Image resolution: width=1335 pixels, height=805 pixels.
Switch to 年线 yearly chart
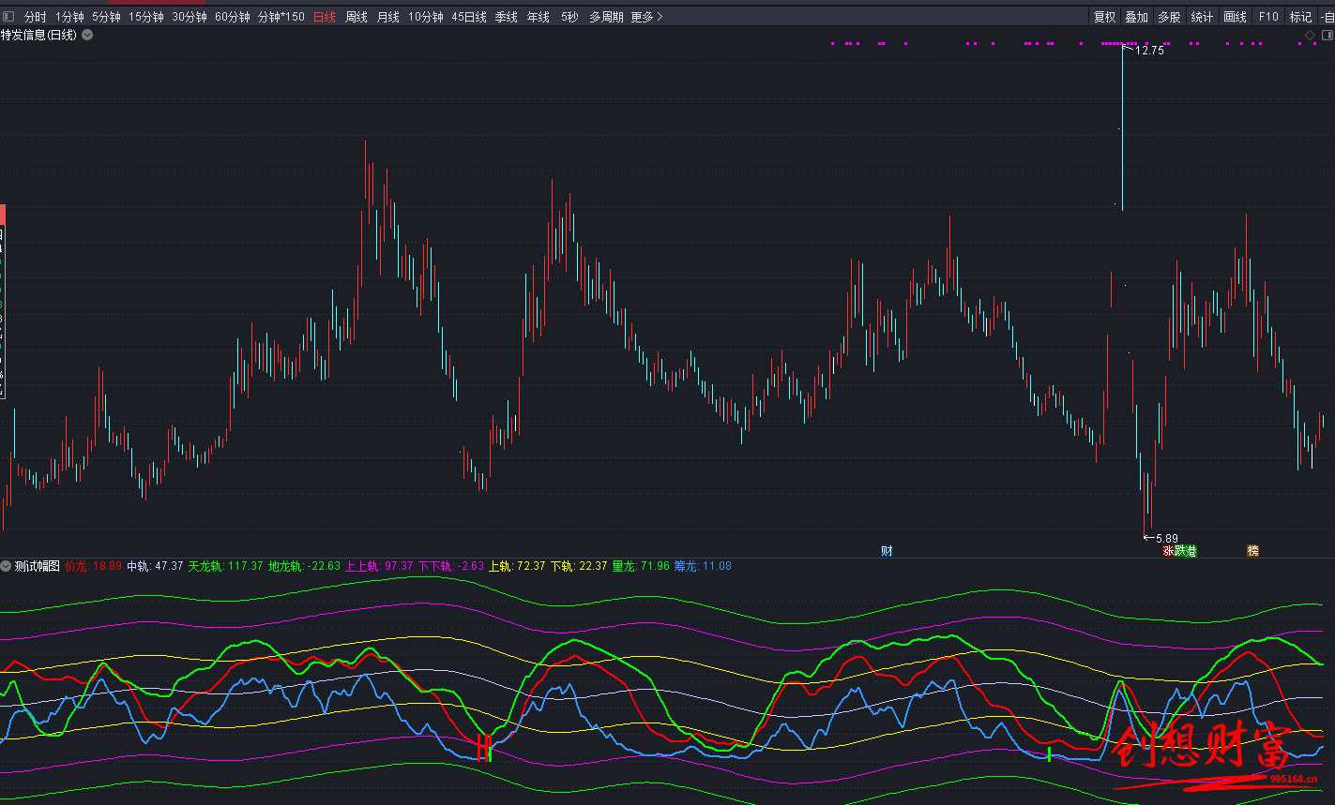[x=538, y=17]
